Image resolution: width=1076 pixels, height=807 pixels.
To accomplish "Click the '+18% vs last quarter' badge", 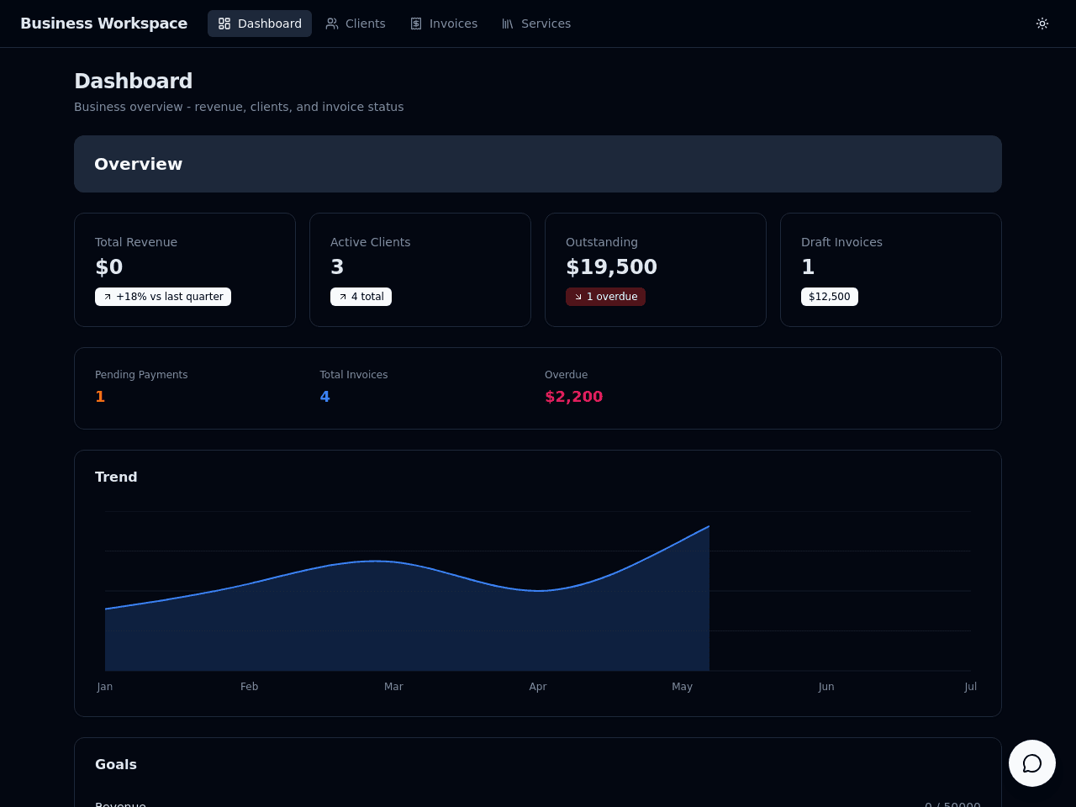I will 163,297.
